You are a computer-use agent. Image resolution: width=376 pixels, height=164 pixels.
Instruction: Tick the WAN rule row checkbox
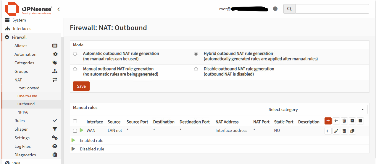pos(75,131)
